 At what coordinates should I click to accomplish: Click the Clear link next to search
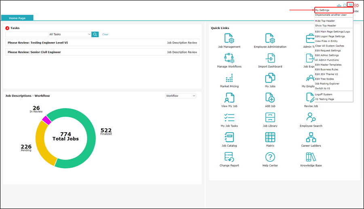tap(105, 34)
